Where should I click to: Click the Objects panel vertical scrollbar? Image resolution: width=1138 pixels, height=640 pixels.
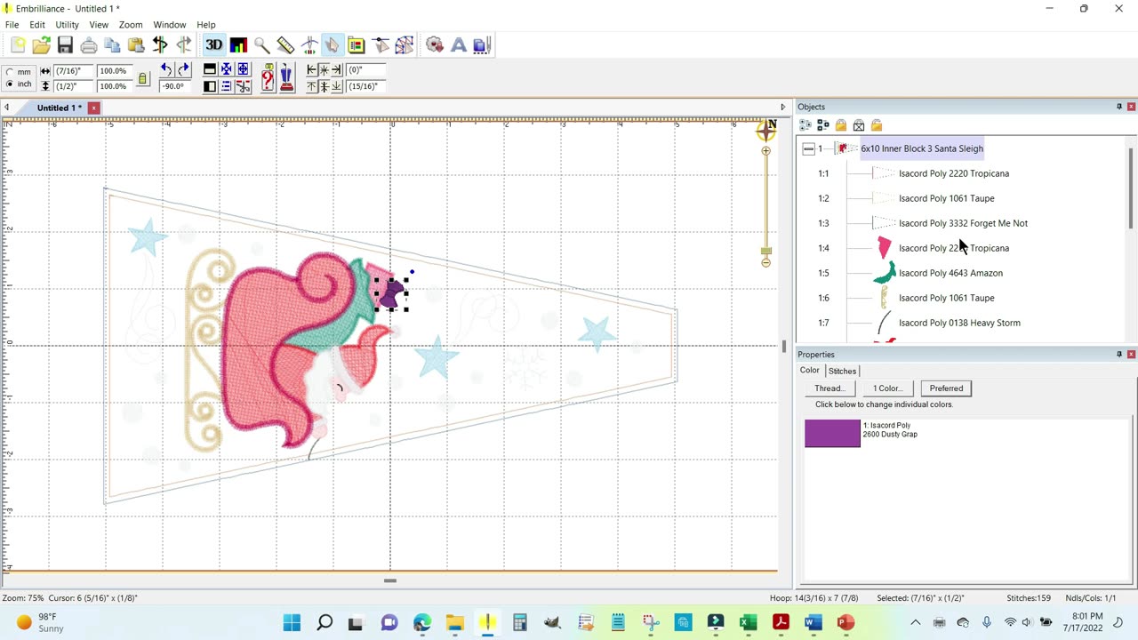point(1131,188)
